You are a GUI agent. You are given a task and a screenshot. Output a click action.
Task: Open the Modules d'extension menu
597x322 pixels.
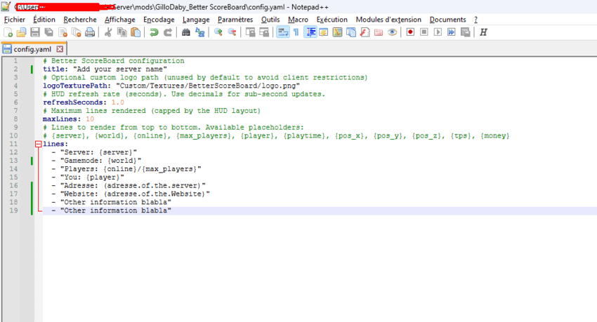pos(388,20)
